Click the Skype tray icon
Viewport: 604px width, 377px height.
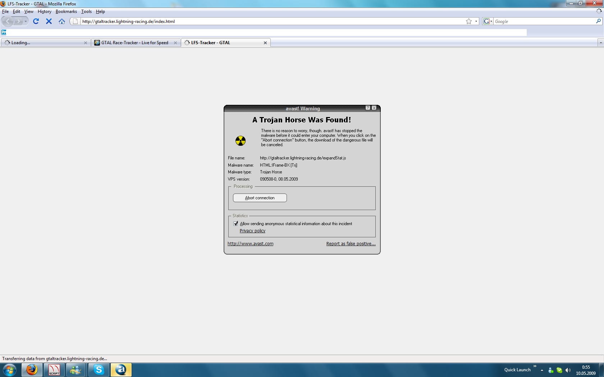(559, 370)
